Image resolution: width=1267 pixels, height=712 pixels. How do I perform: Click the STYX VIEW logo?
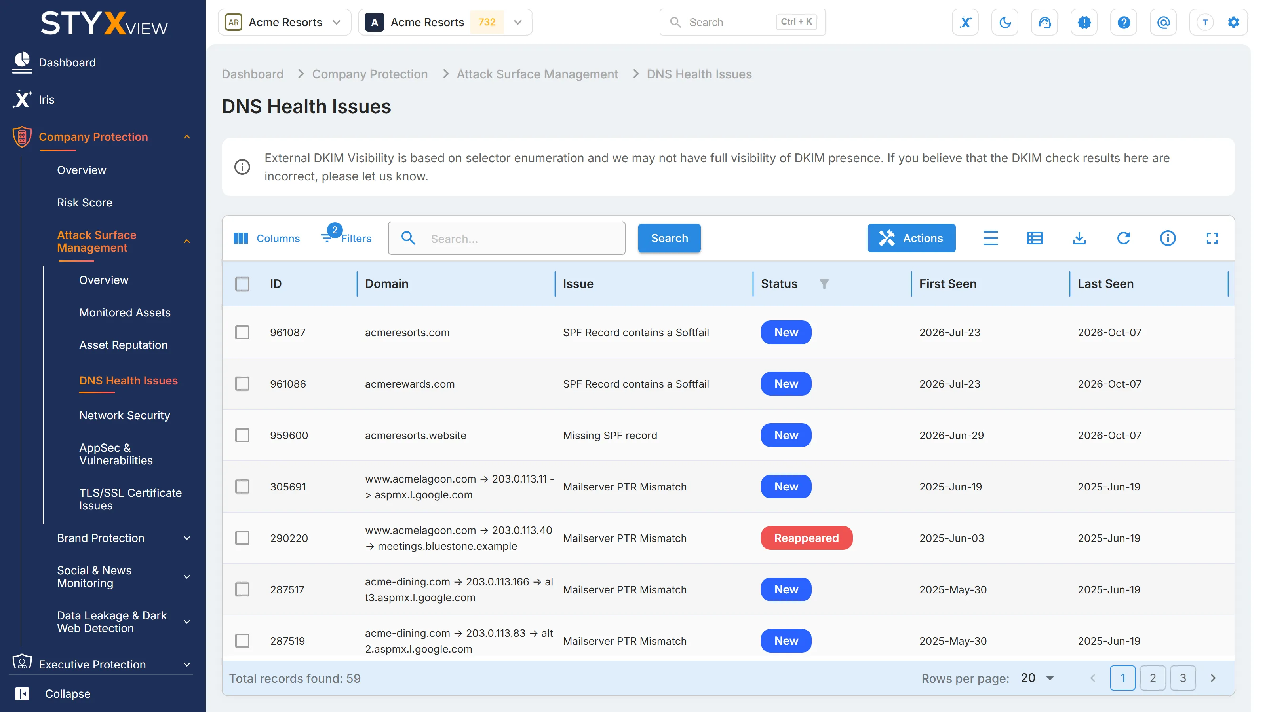tap(104, 23)
